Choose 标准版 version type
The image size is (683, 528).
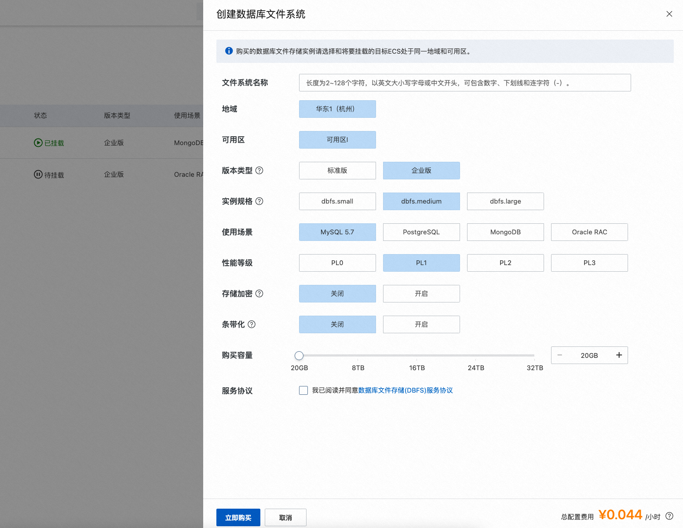click(x=337, y=171)
